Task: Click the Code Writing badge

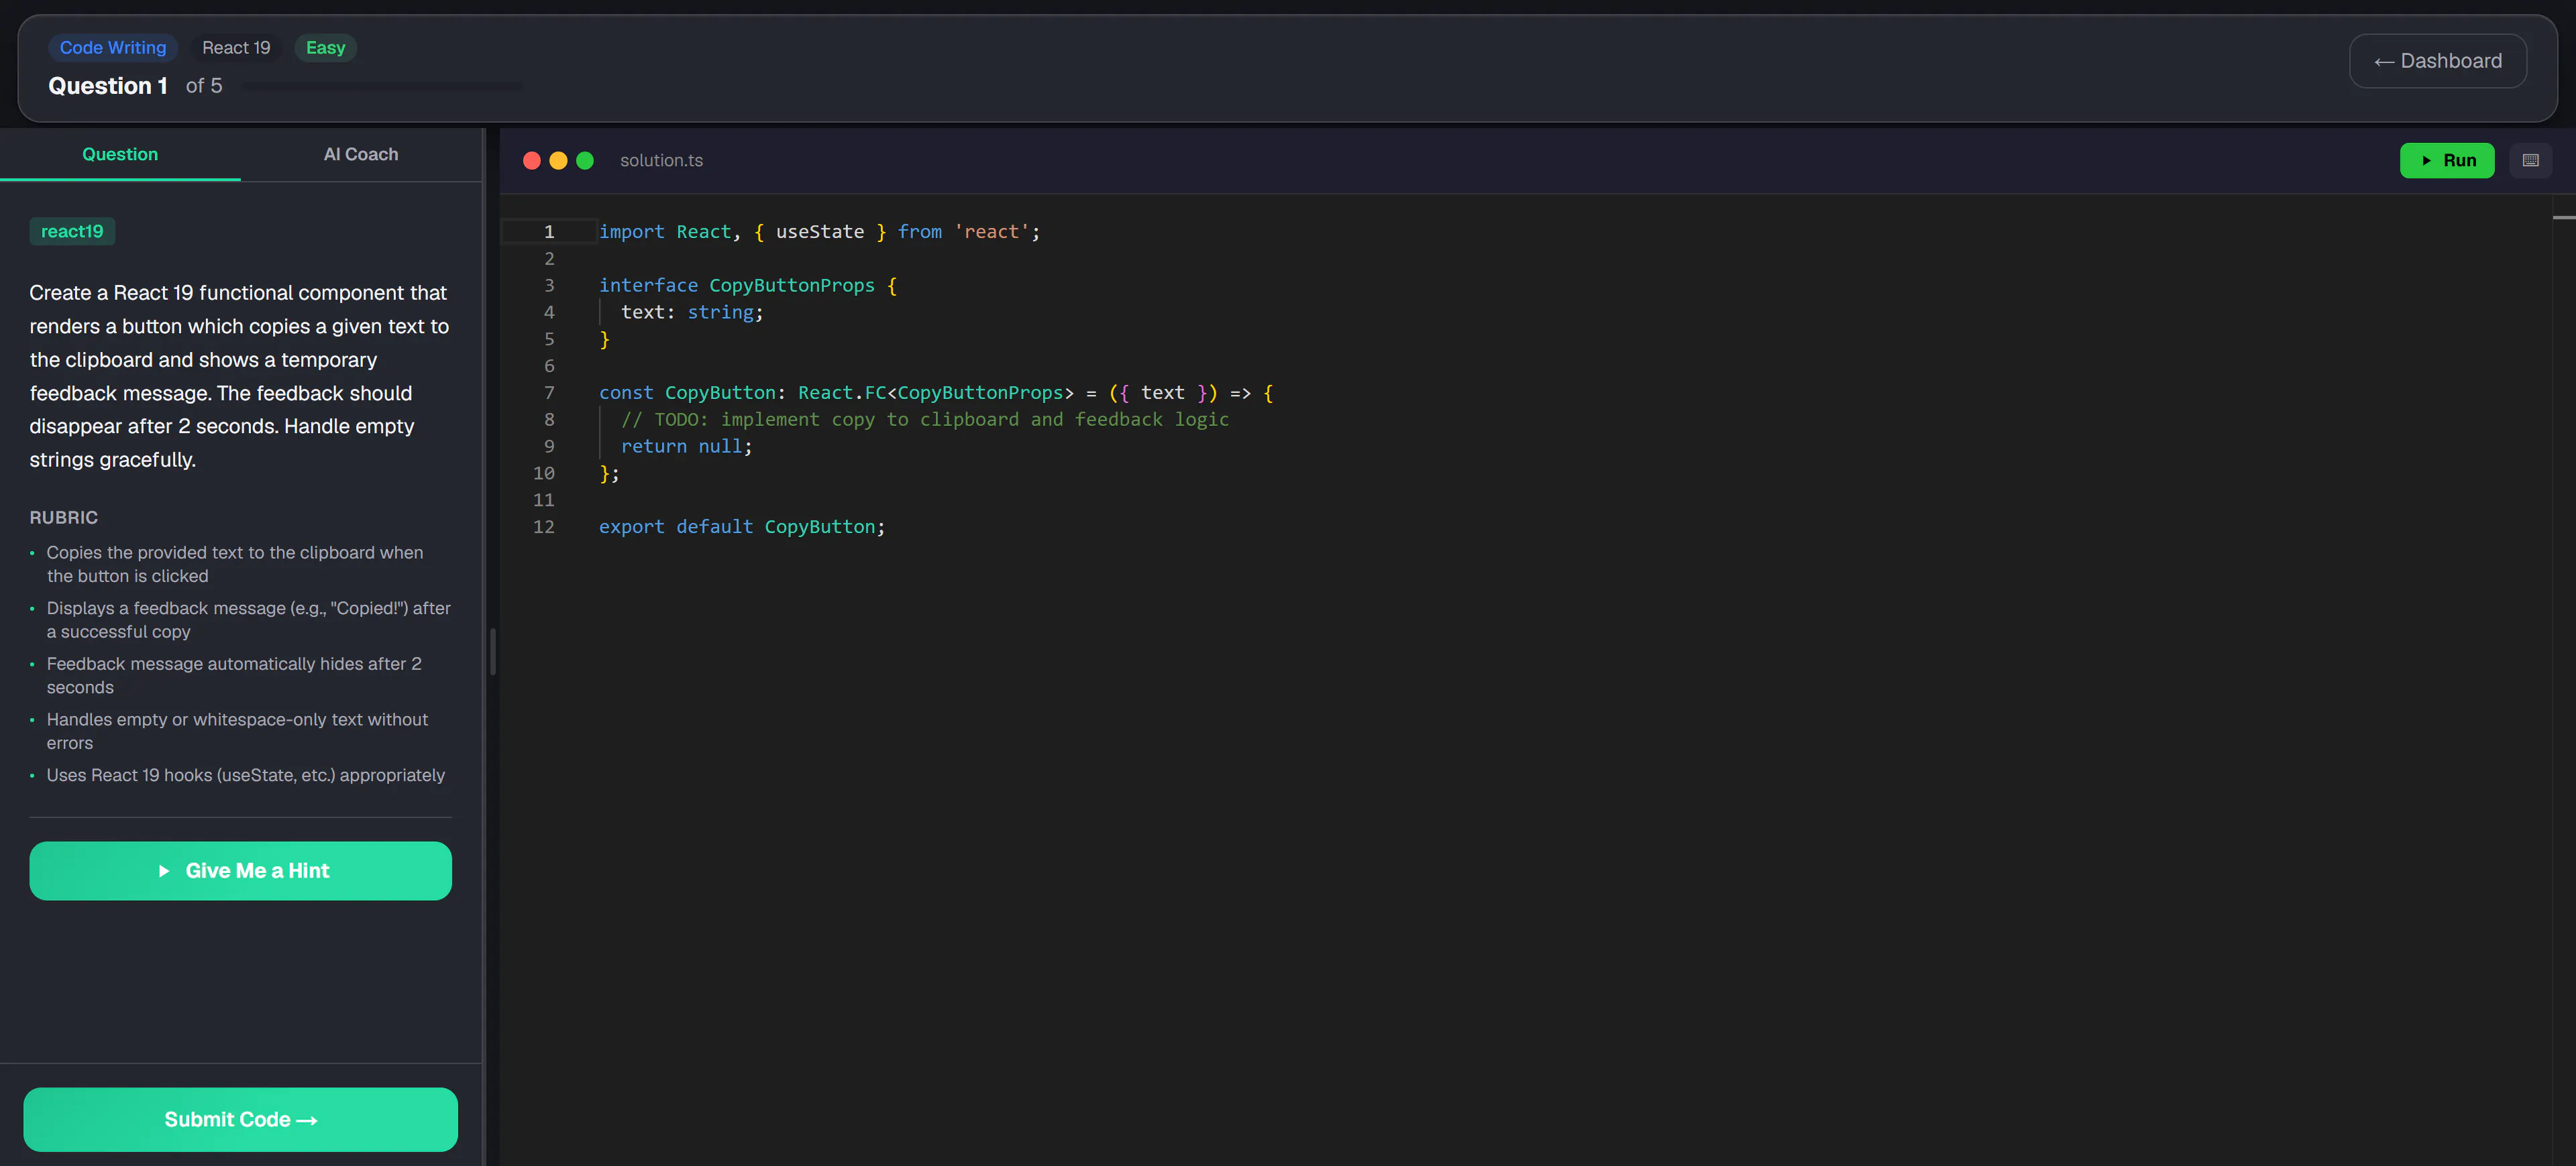Action: tap(113, 48)
